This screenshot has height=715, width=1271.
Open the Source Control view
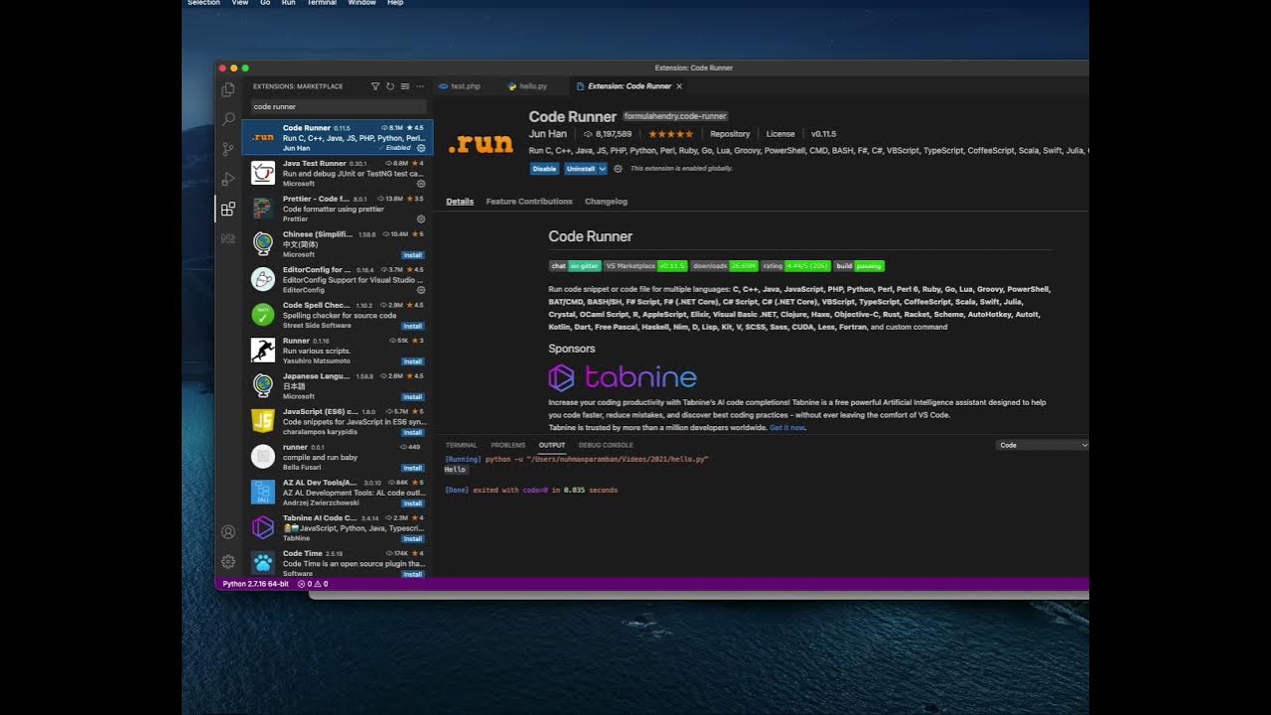tap(228, 149)
